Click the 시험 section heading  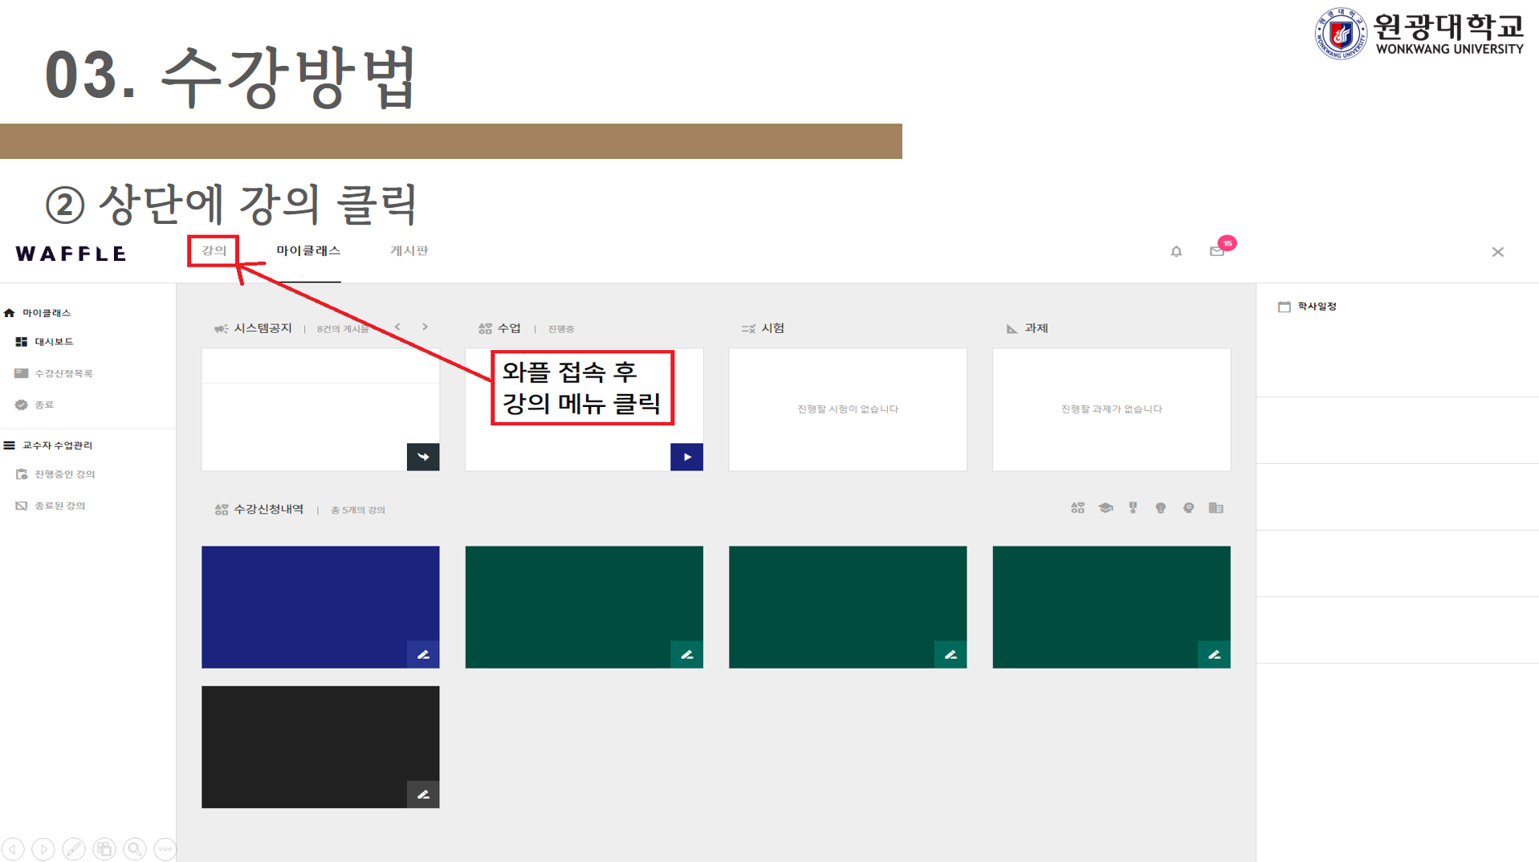(772, 328)
